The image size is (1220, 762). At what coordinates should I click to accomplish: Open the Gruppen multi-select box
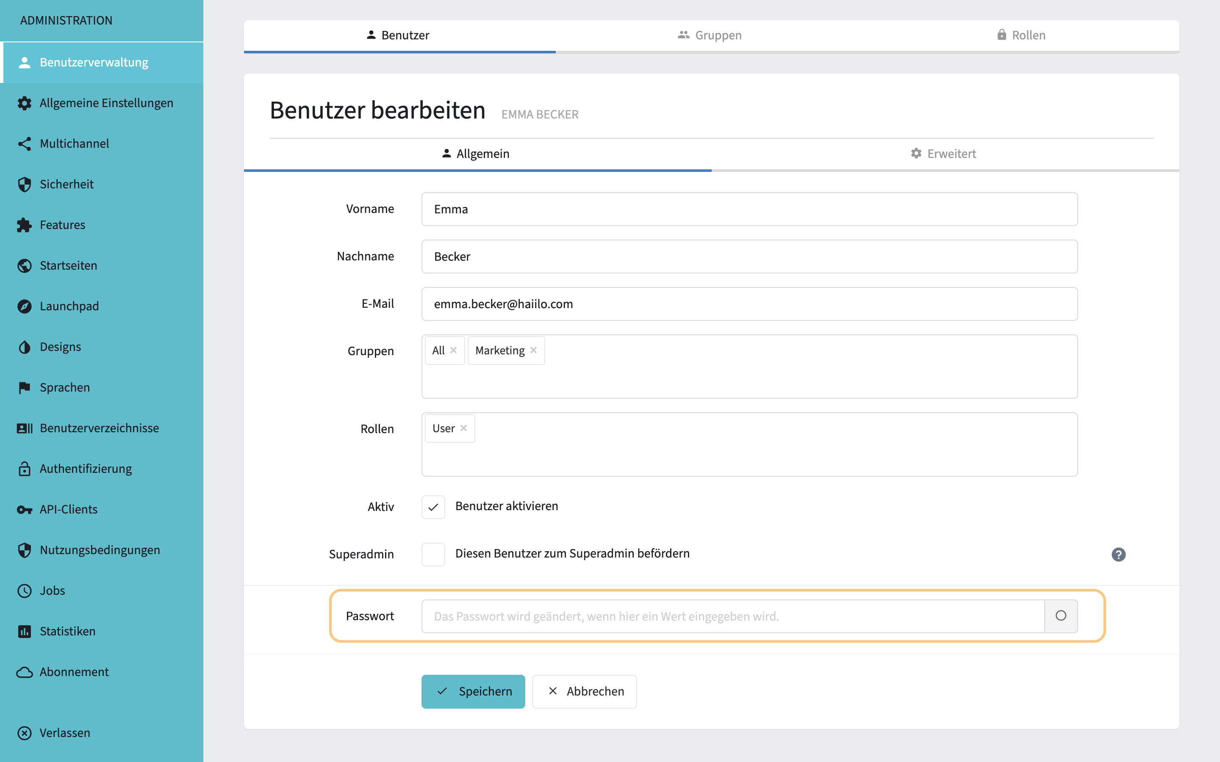[749, 366]
